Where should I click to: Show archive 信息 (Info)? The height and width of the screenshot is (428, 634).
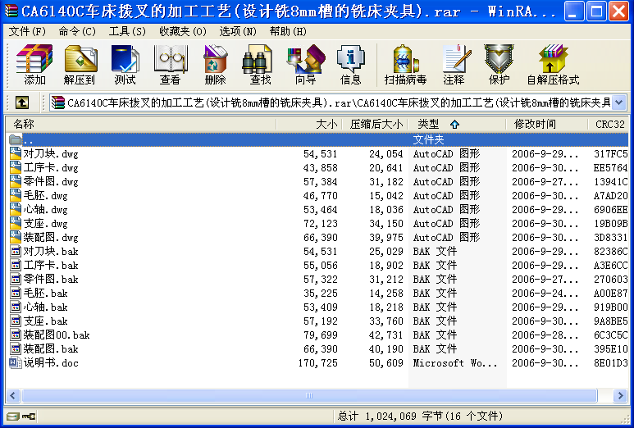350,65
